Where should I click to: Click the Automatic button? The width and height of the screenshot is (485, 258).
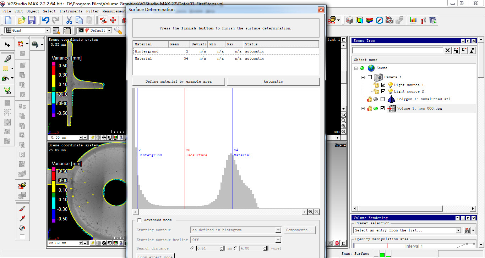pos(273,82)
